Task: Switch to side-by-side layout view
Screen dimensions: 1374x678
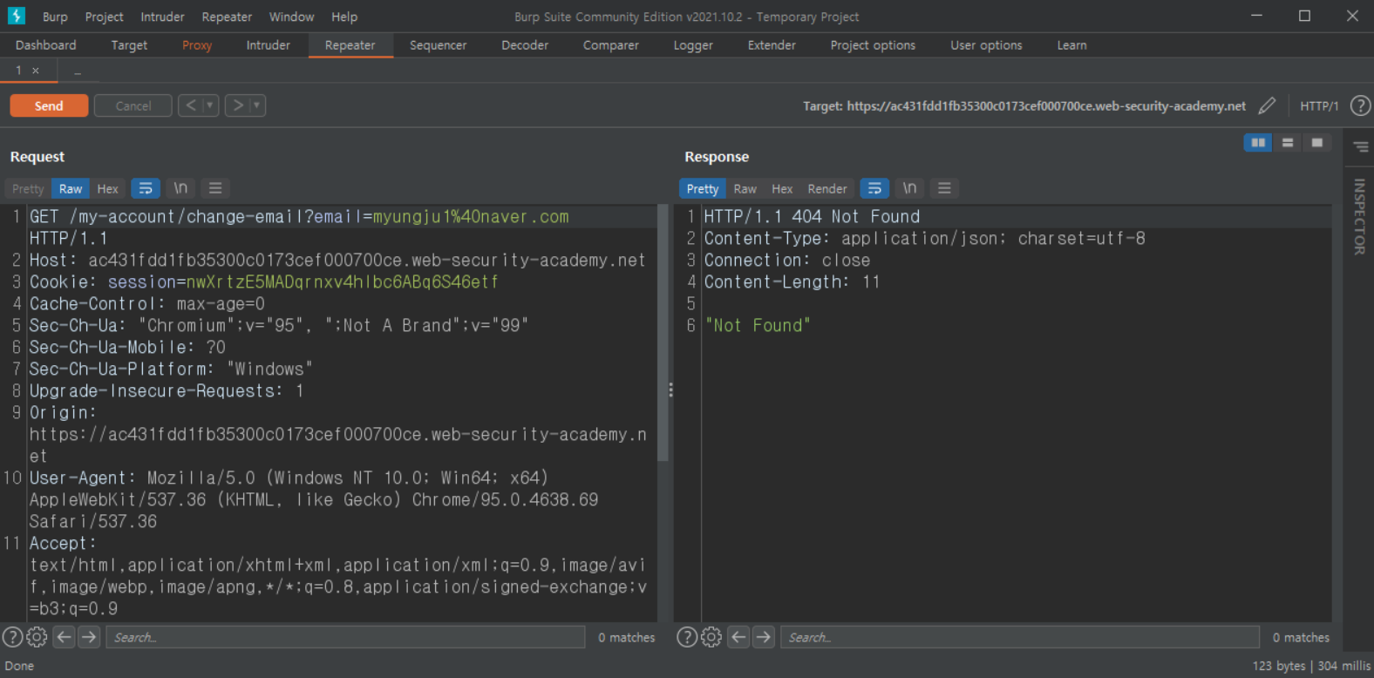Action: point(1258,143)
